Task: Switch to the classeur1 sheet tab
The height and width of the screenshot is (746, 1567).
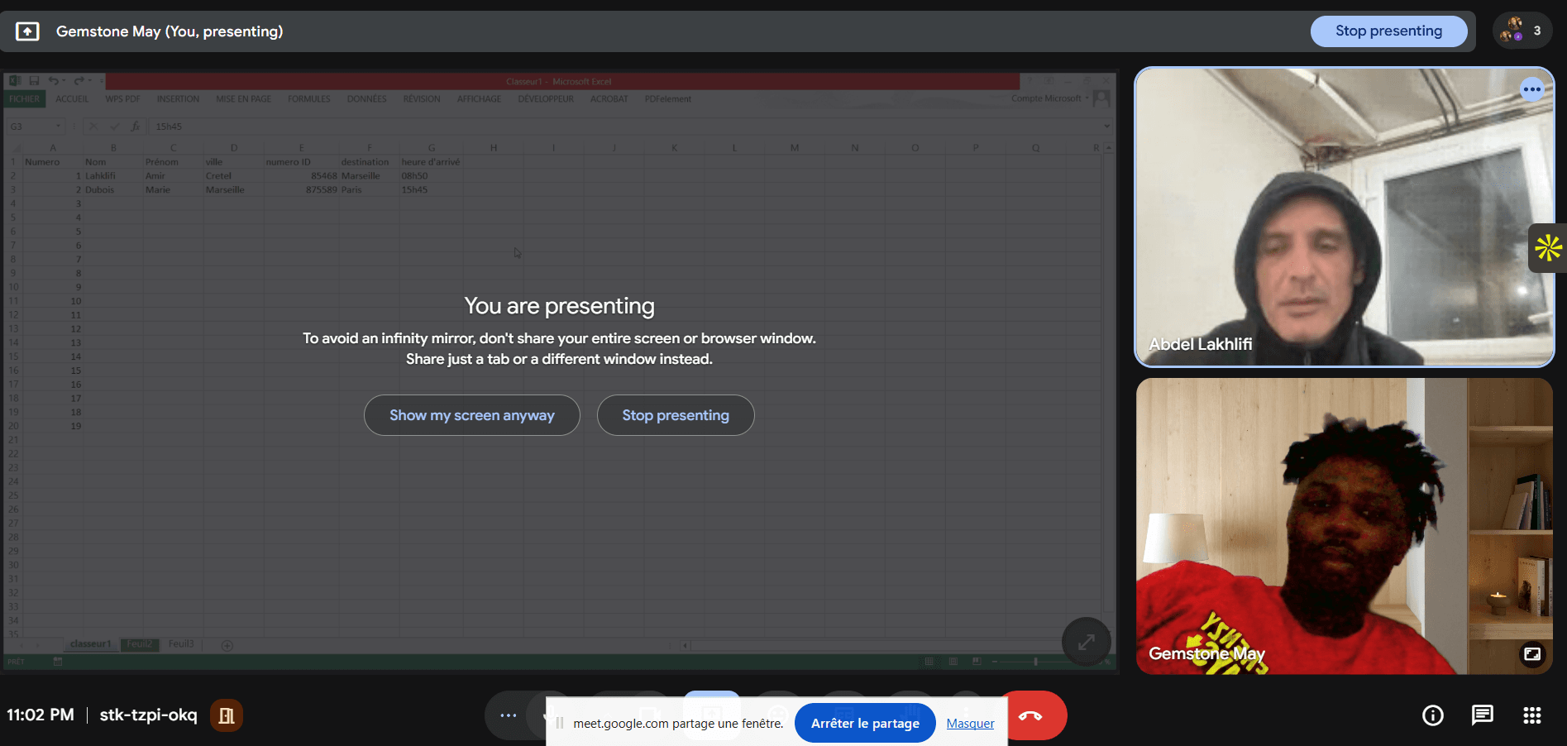Action: [x=90, y=644]
